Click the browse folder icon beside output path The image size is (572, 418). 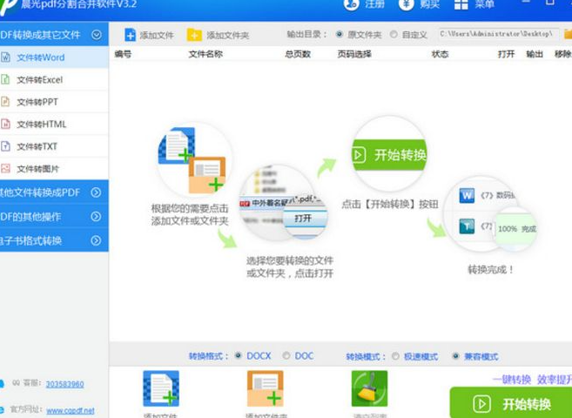[568, 35]
